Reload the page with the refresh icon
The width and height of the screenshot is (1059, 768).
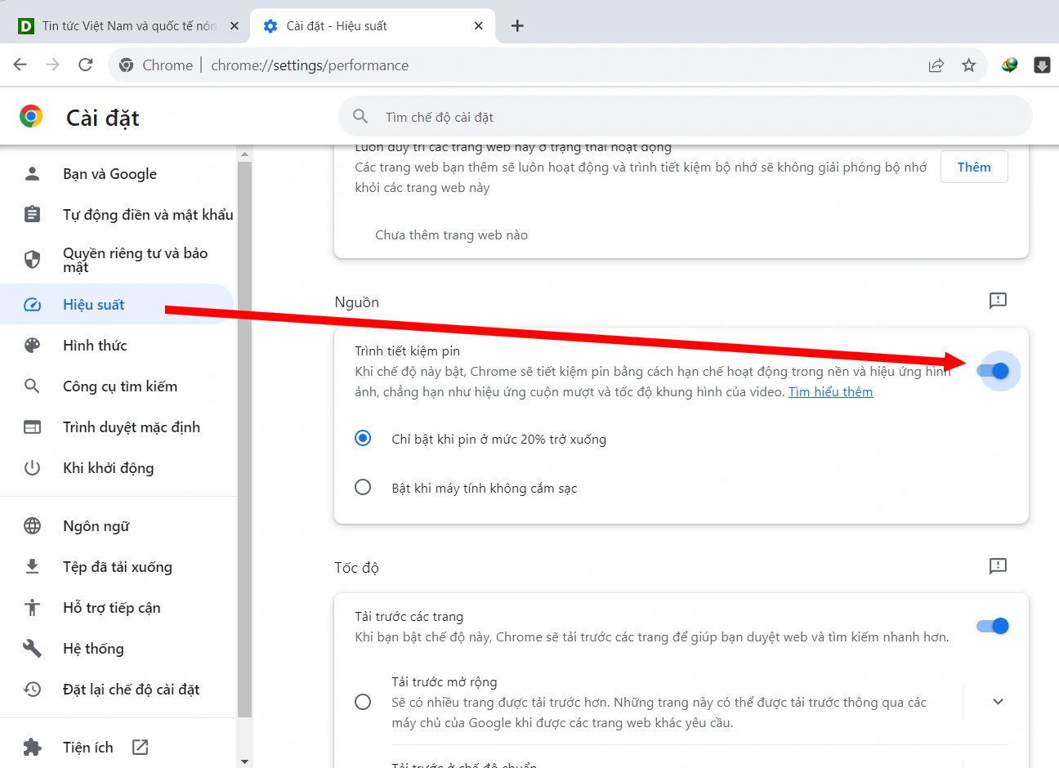pyautogui.click(x=86, y=65)
